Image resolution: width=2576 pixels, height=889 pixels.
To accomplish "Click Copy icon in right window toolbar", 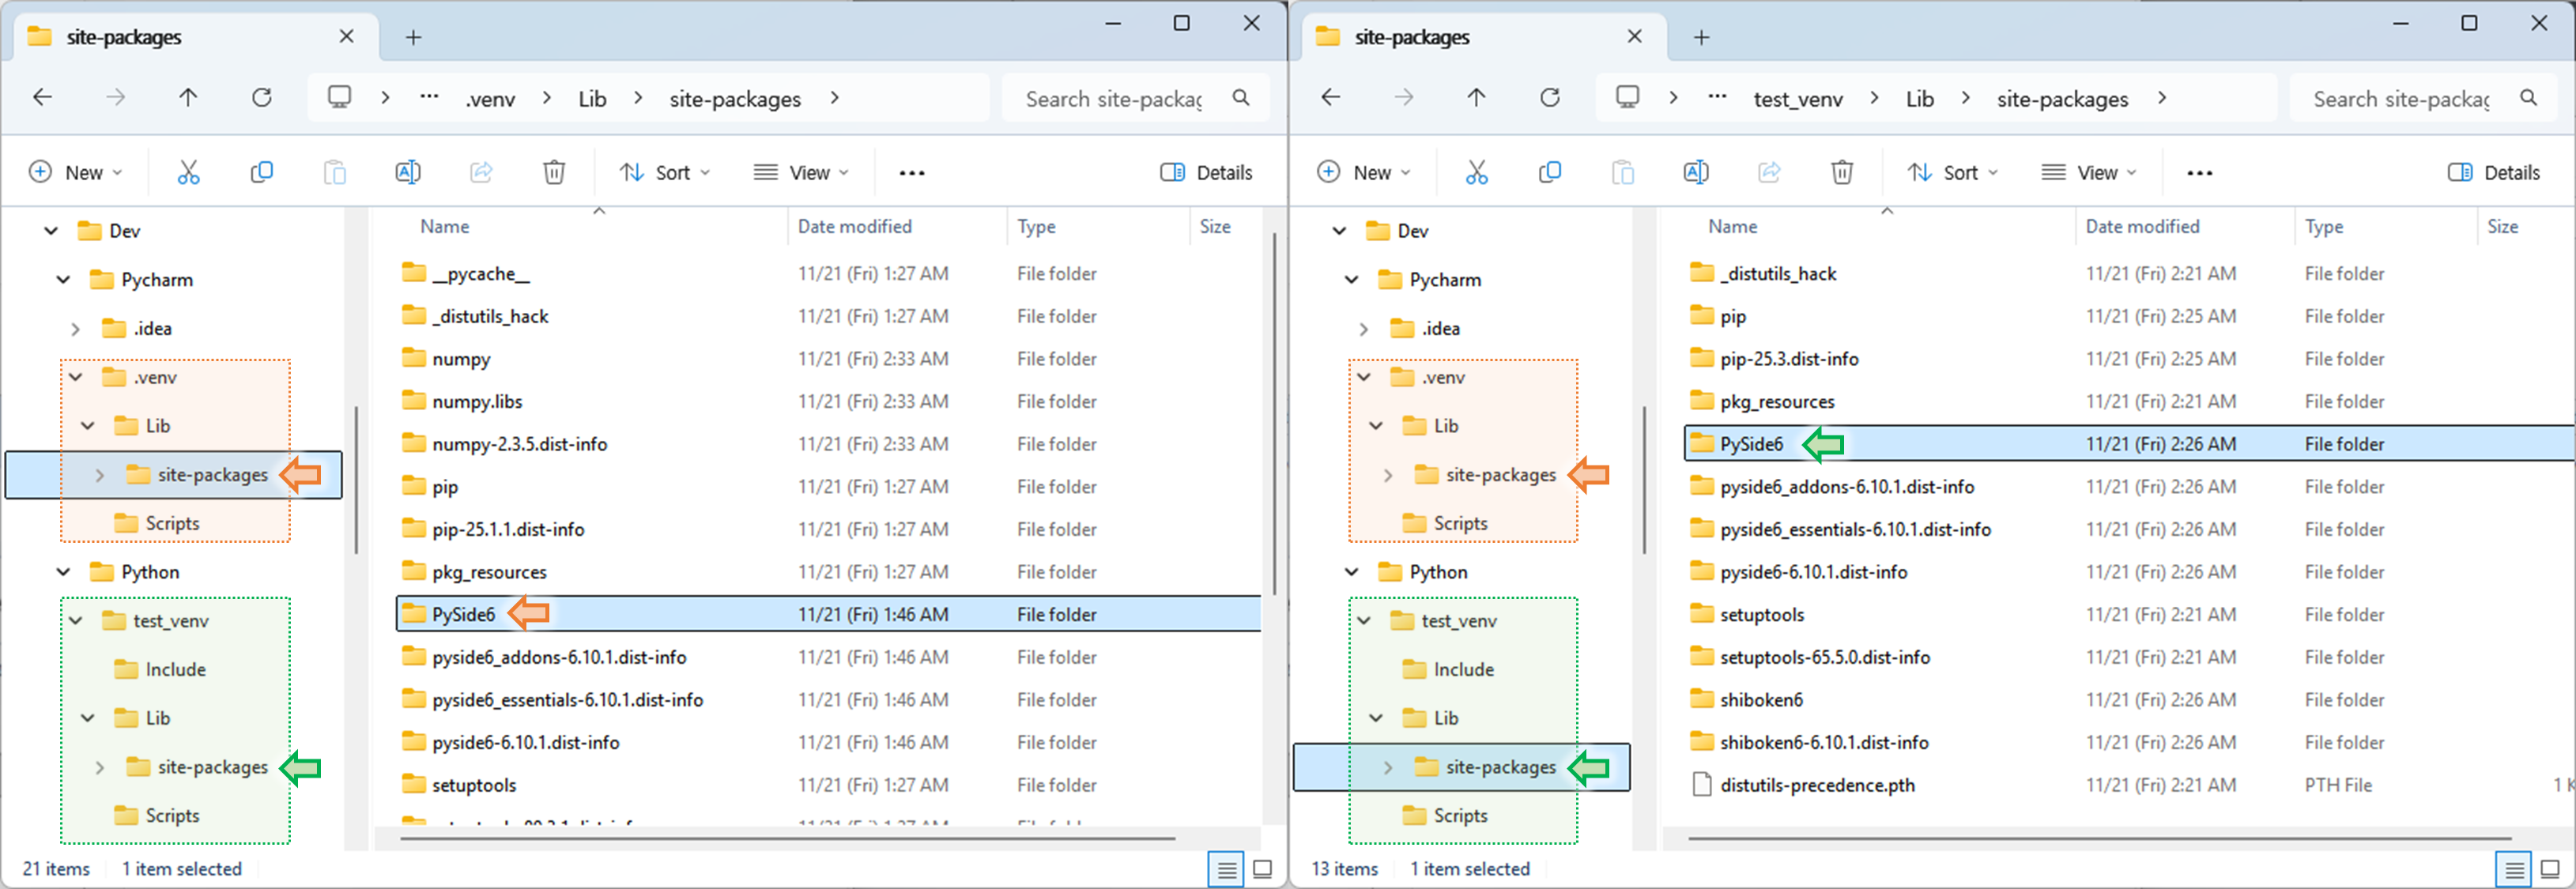I will point(1549,172).
